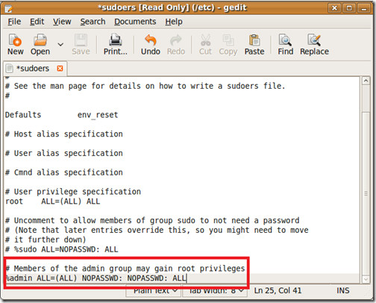Click the Paste clipboard icon
Viewport: 376px width, 303px height.
click(x=254, y=40)
